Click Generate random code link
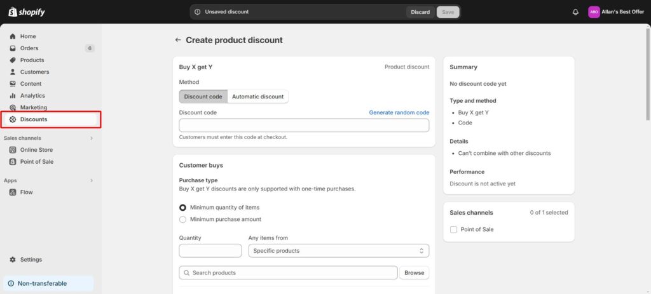The image size is (651, 294). pos(399,112)
